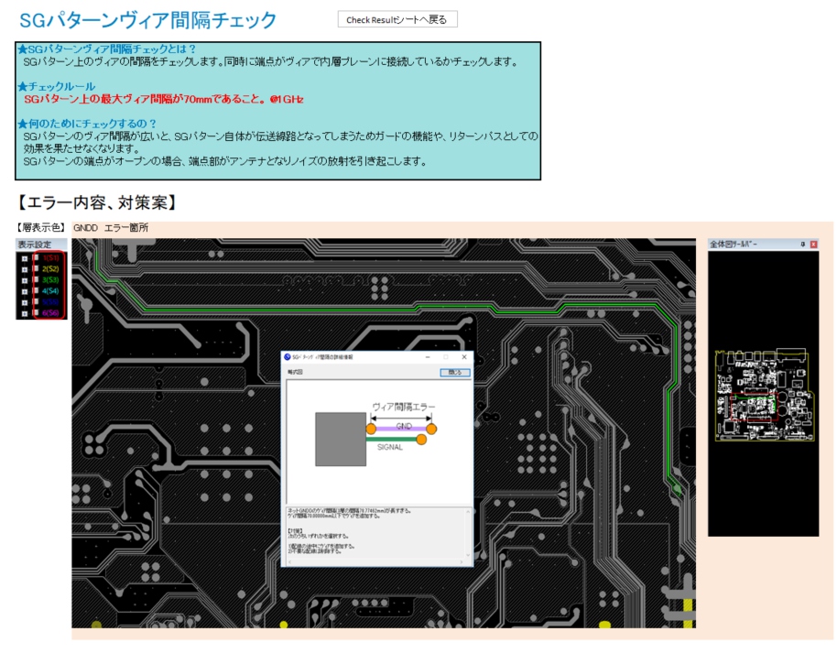Click the orange via on the SIGNAL line
Viewport: 837px width, 653px height.
pos(421,440)
